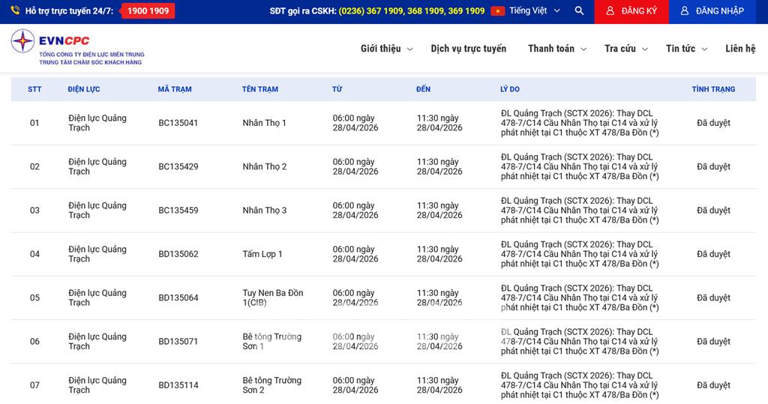The image size is (768, 404).
Task: Open the Tiếng Việt language dropdown
Action: click(534, 11)
